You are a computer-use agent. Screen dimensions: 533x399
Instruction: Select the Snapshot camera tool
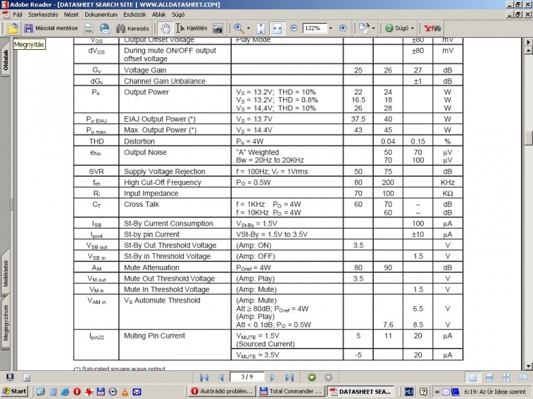pyautogui.click(x=218, y=29)
